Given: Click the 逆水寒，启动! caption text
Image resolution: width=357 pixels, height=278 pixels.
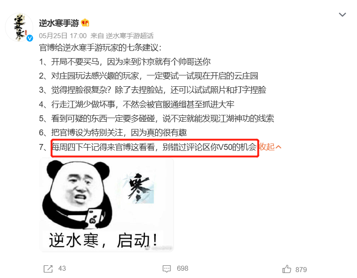Looking at the screenshot, I should pos(103,240).
